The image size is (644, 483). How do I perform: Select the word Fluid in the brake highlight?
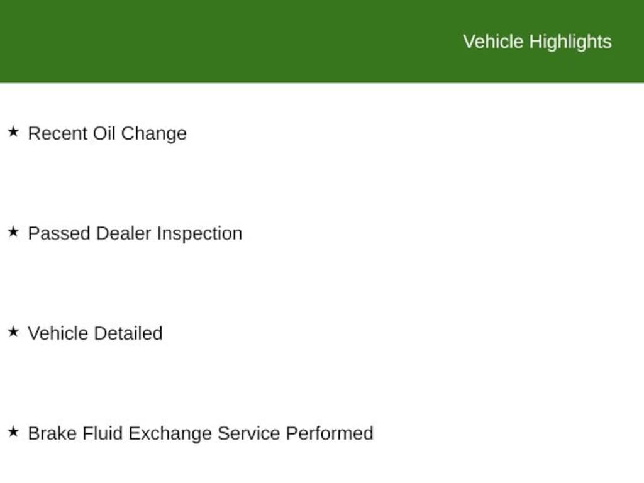coord(103,433)
